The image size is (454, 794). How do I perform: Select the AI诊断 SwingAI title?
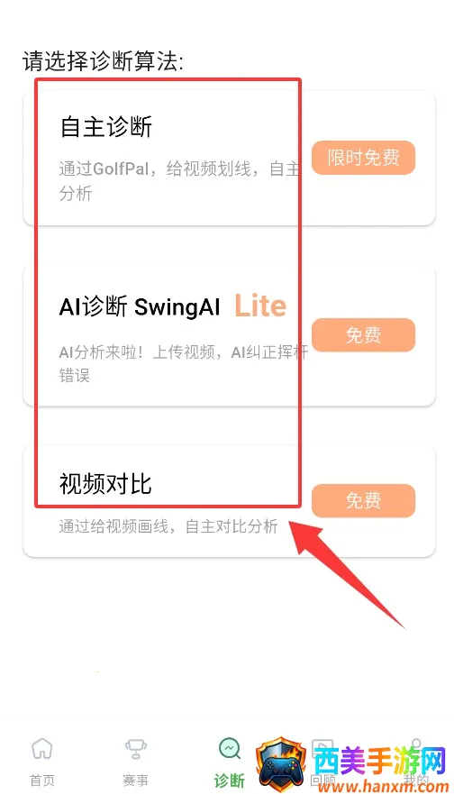pyautogui.click(x=140, y=306)
